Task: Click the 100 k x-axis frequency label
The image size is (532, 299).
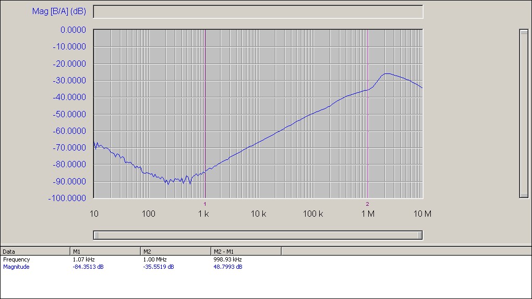Action: click(x=313, y=214)
